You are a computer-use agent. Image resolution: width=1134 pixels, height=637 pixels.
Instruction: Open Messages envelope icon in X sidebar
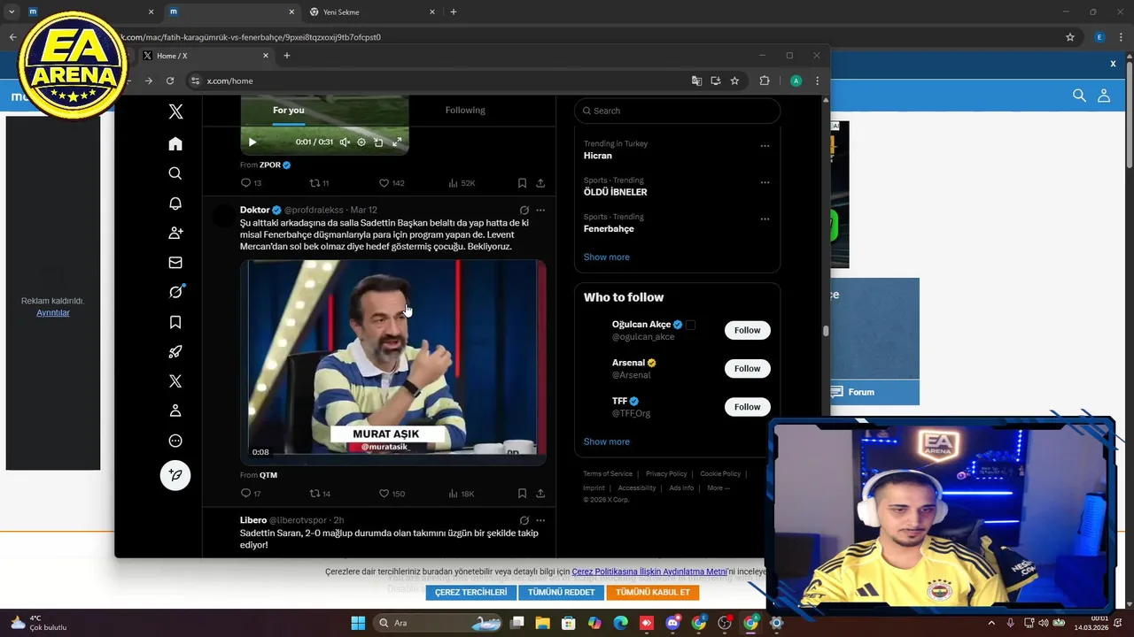[x=175, y=263]
